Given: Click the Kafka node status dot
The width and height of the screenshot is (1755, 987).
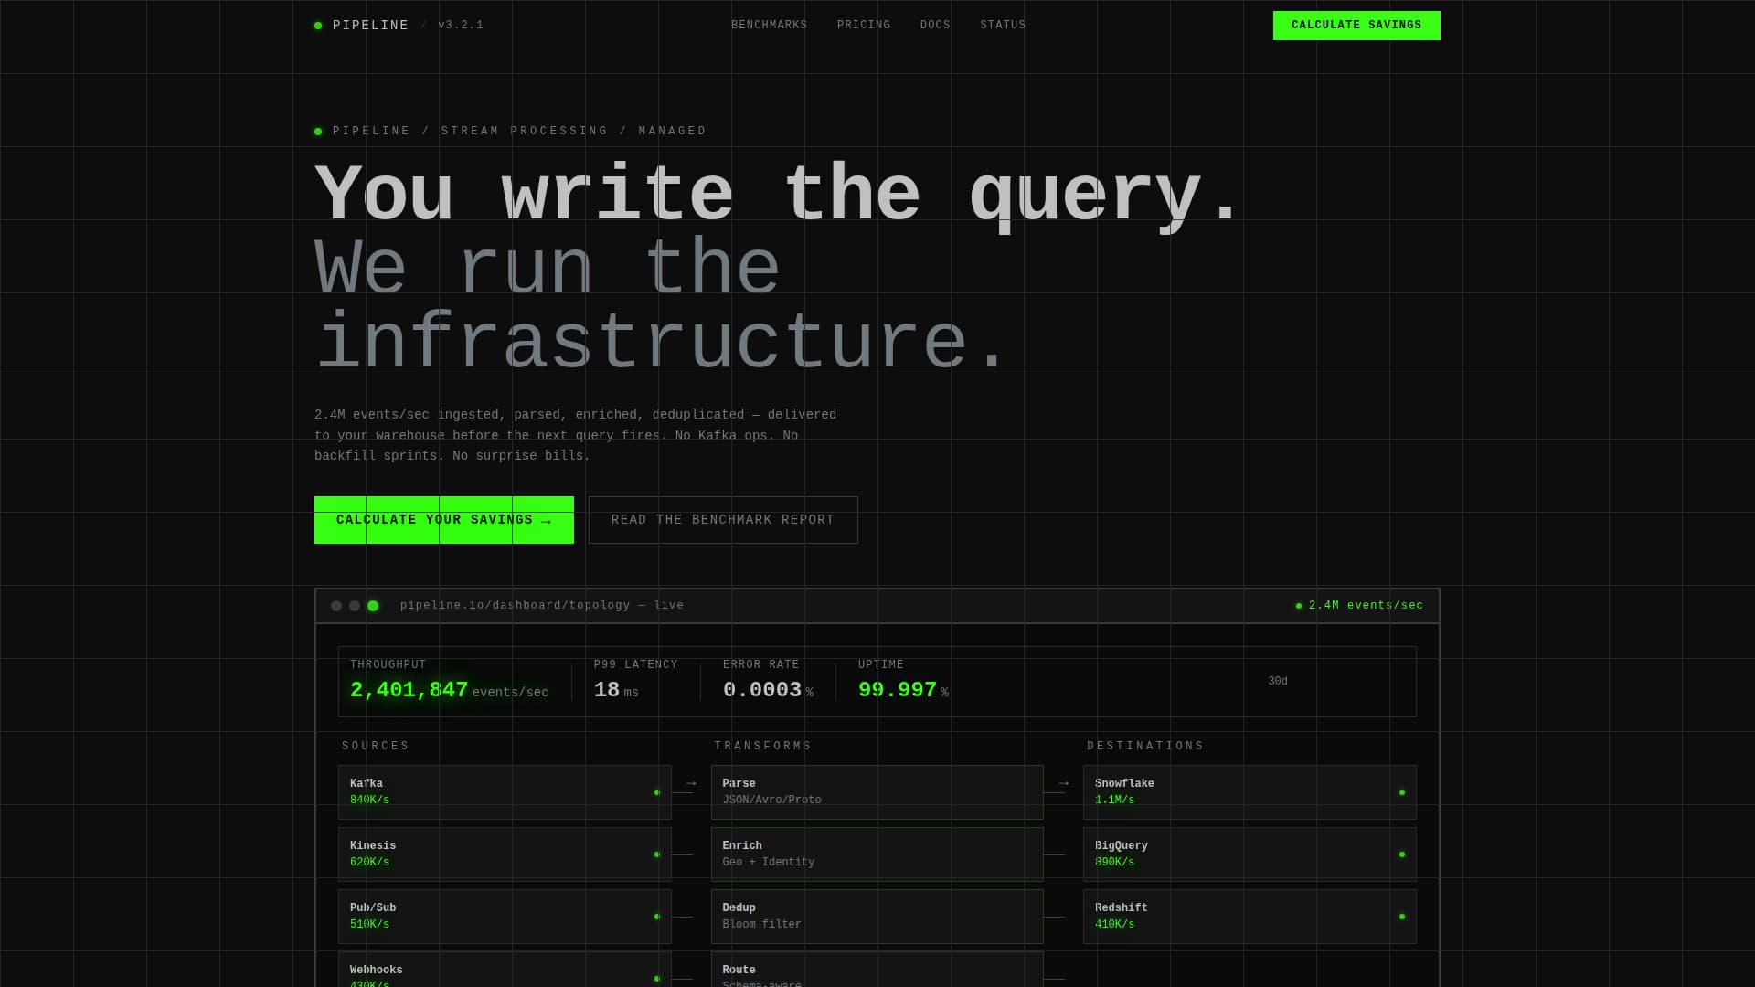Looking at the screenshot, I should (x=657, y=792).
